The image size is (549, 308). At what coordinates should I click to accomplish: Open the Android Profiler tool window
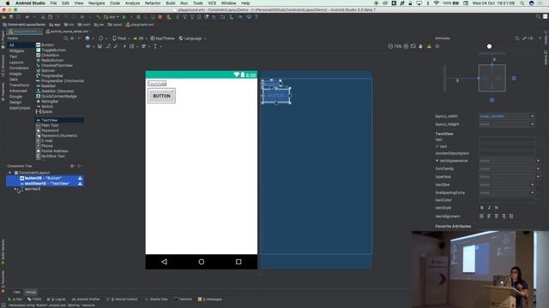pyautogui.click(x=86, y=299)
